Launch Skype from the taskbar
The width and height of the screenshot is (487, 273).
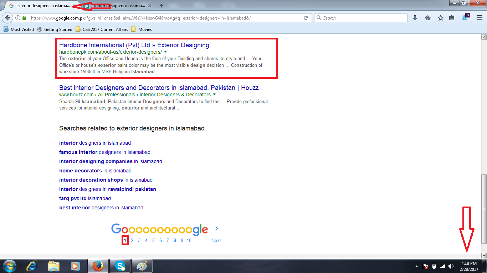point(120,266)
